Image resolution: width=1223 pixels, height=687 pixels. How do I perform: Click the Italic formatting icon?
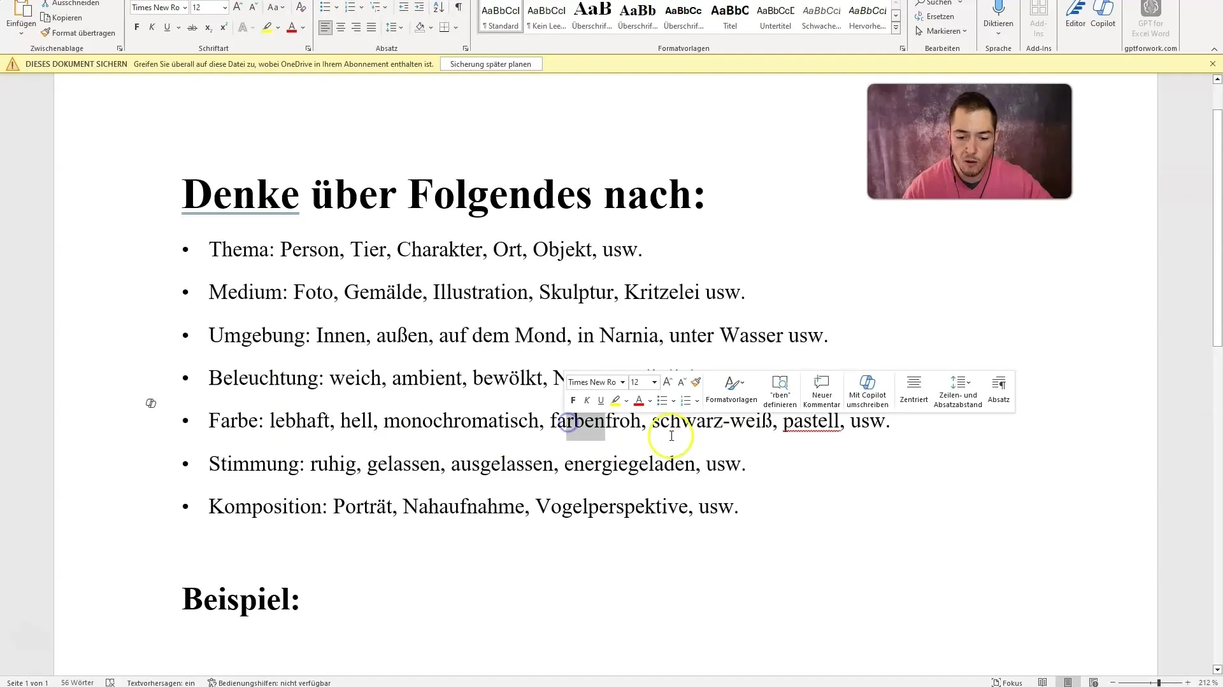pos(585,400)
